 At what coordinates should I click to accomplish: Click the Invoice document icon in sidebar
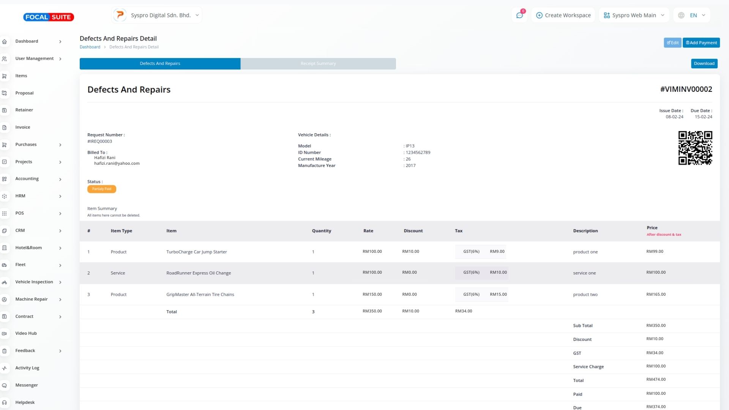click(x=5, y=128)
